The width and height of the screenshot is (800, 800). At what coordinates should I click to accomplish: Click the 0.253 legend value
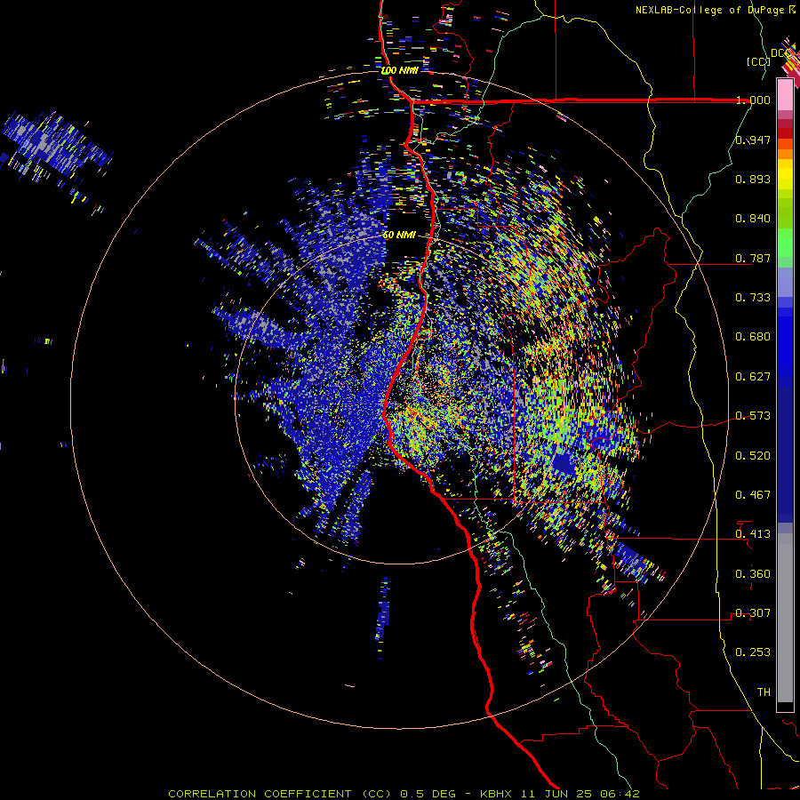click(x=753, y=652)
